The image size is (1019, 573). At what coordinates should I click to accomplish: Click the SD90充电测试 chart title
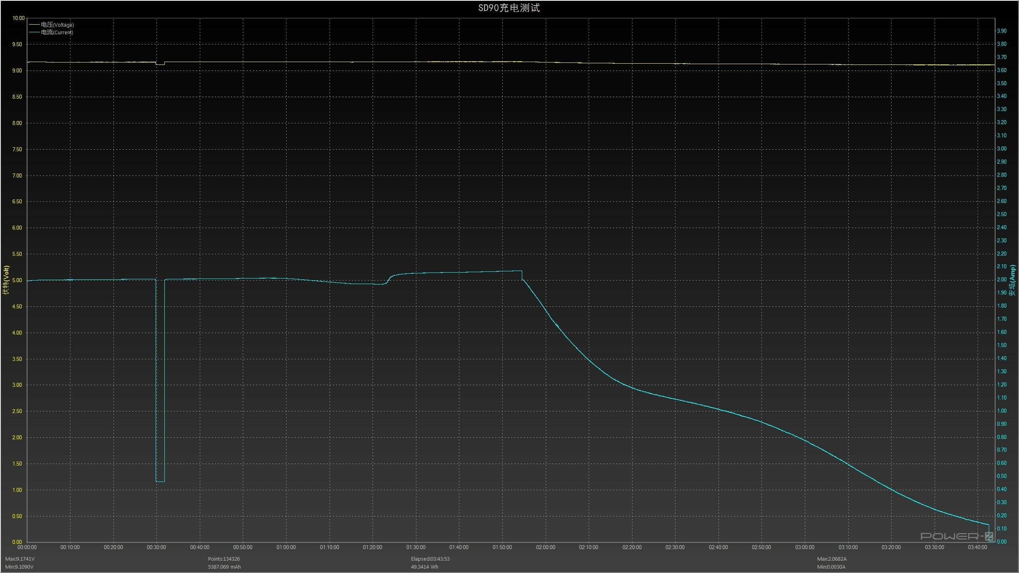[x=509, y=8]
